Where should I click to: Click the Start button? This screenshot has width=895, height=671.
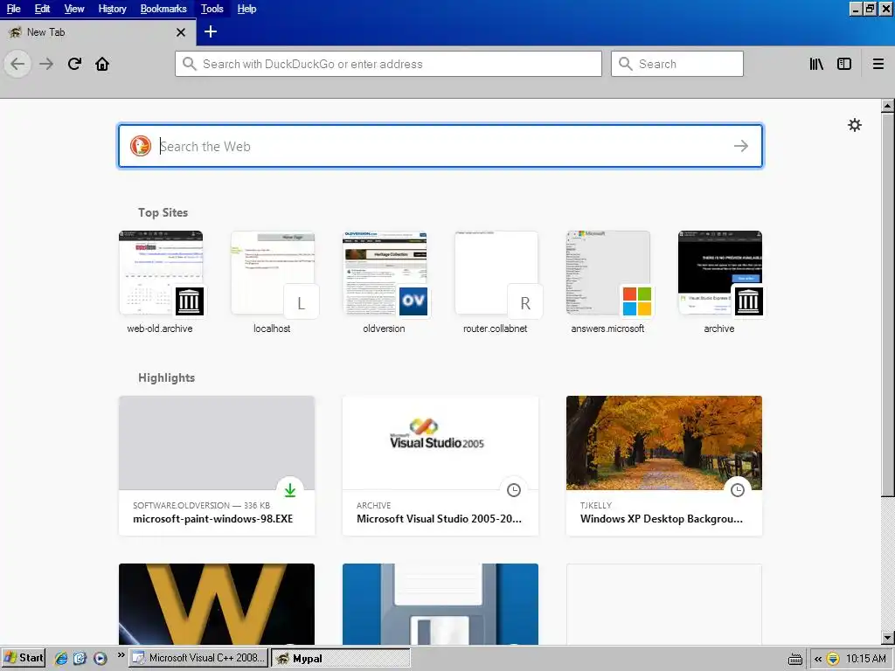click(x=23, y=659)
